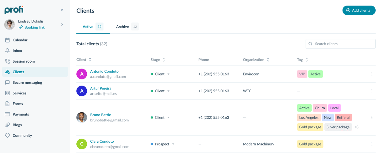Image resolution: width=382 pixels, height=153 pixels.
Task: Sort by the Tag column arrows
Action: (306, 60)
